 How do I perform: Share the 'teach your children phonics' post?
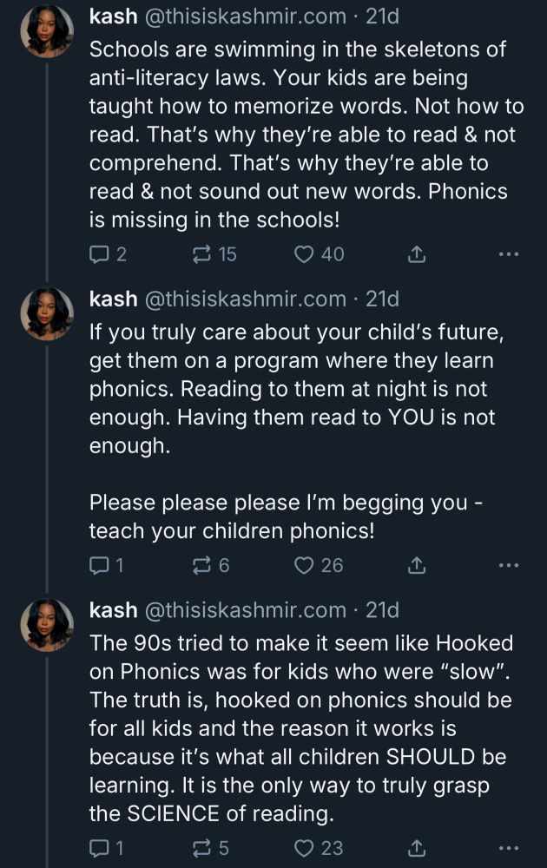pos(416,566)
